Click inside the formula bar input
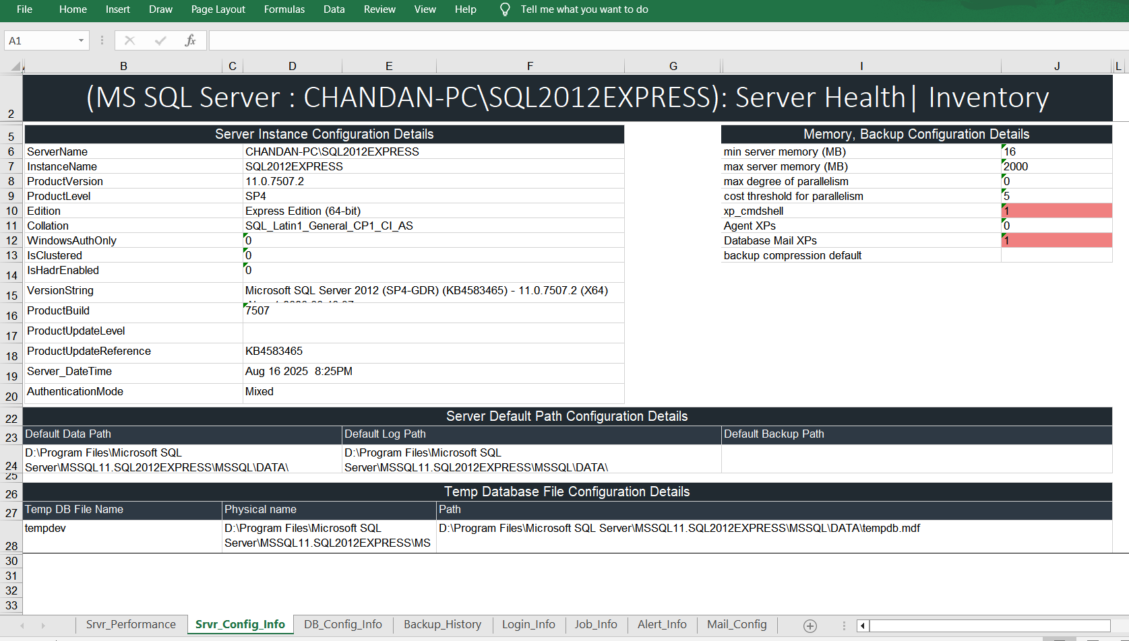The image size is (1129, 641). click(667, 40)
